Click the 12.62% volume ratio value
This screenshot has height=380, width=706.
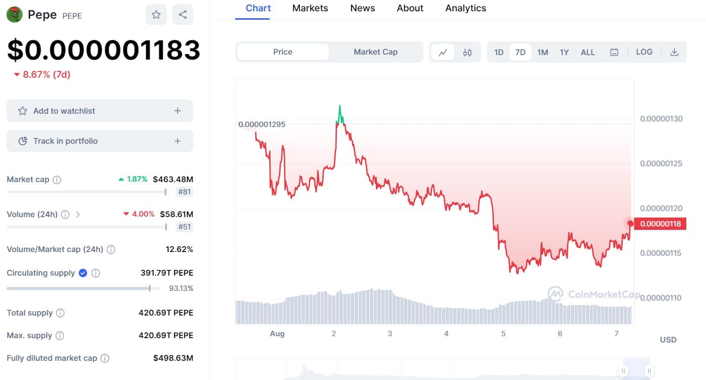180,249
